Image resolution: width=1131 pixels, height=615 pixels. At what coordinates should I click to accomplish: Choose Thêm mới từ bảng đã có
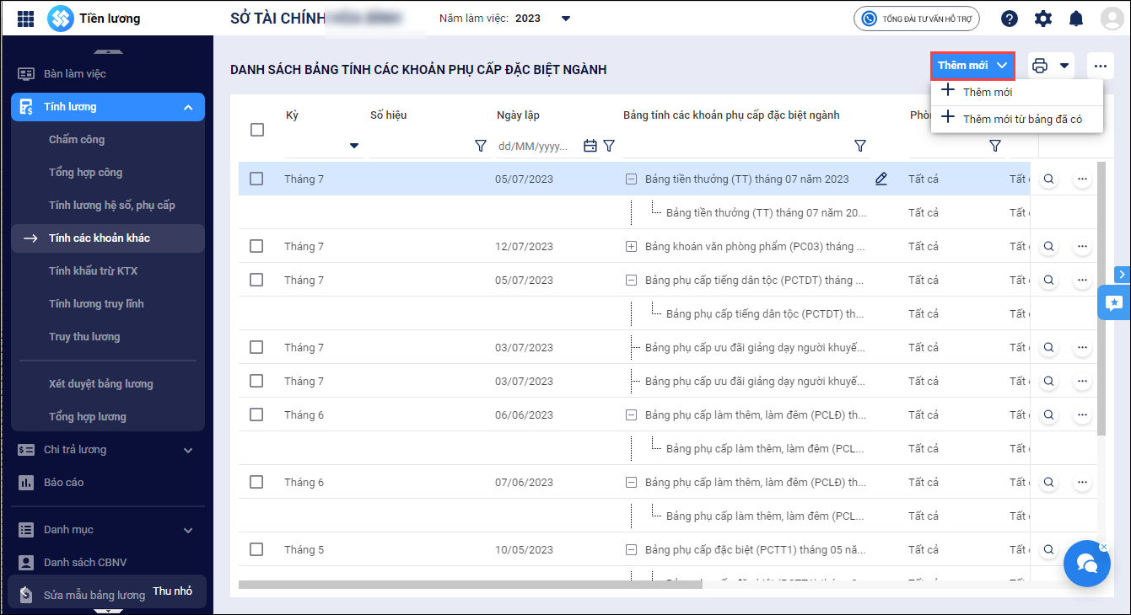[x=1021, y=119]
